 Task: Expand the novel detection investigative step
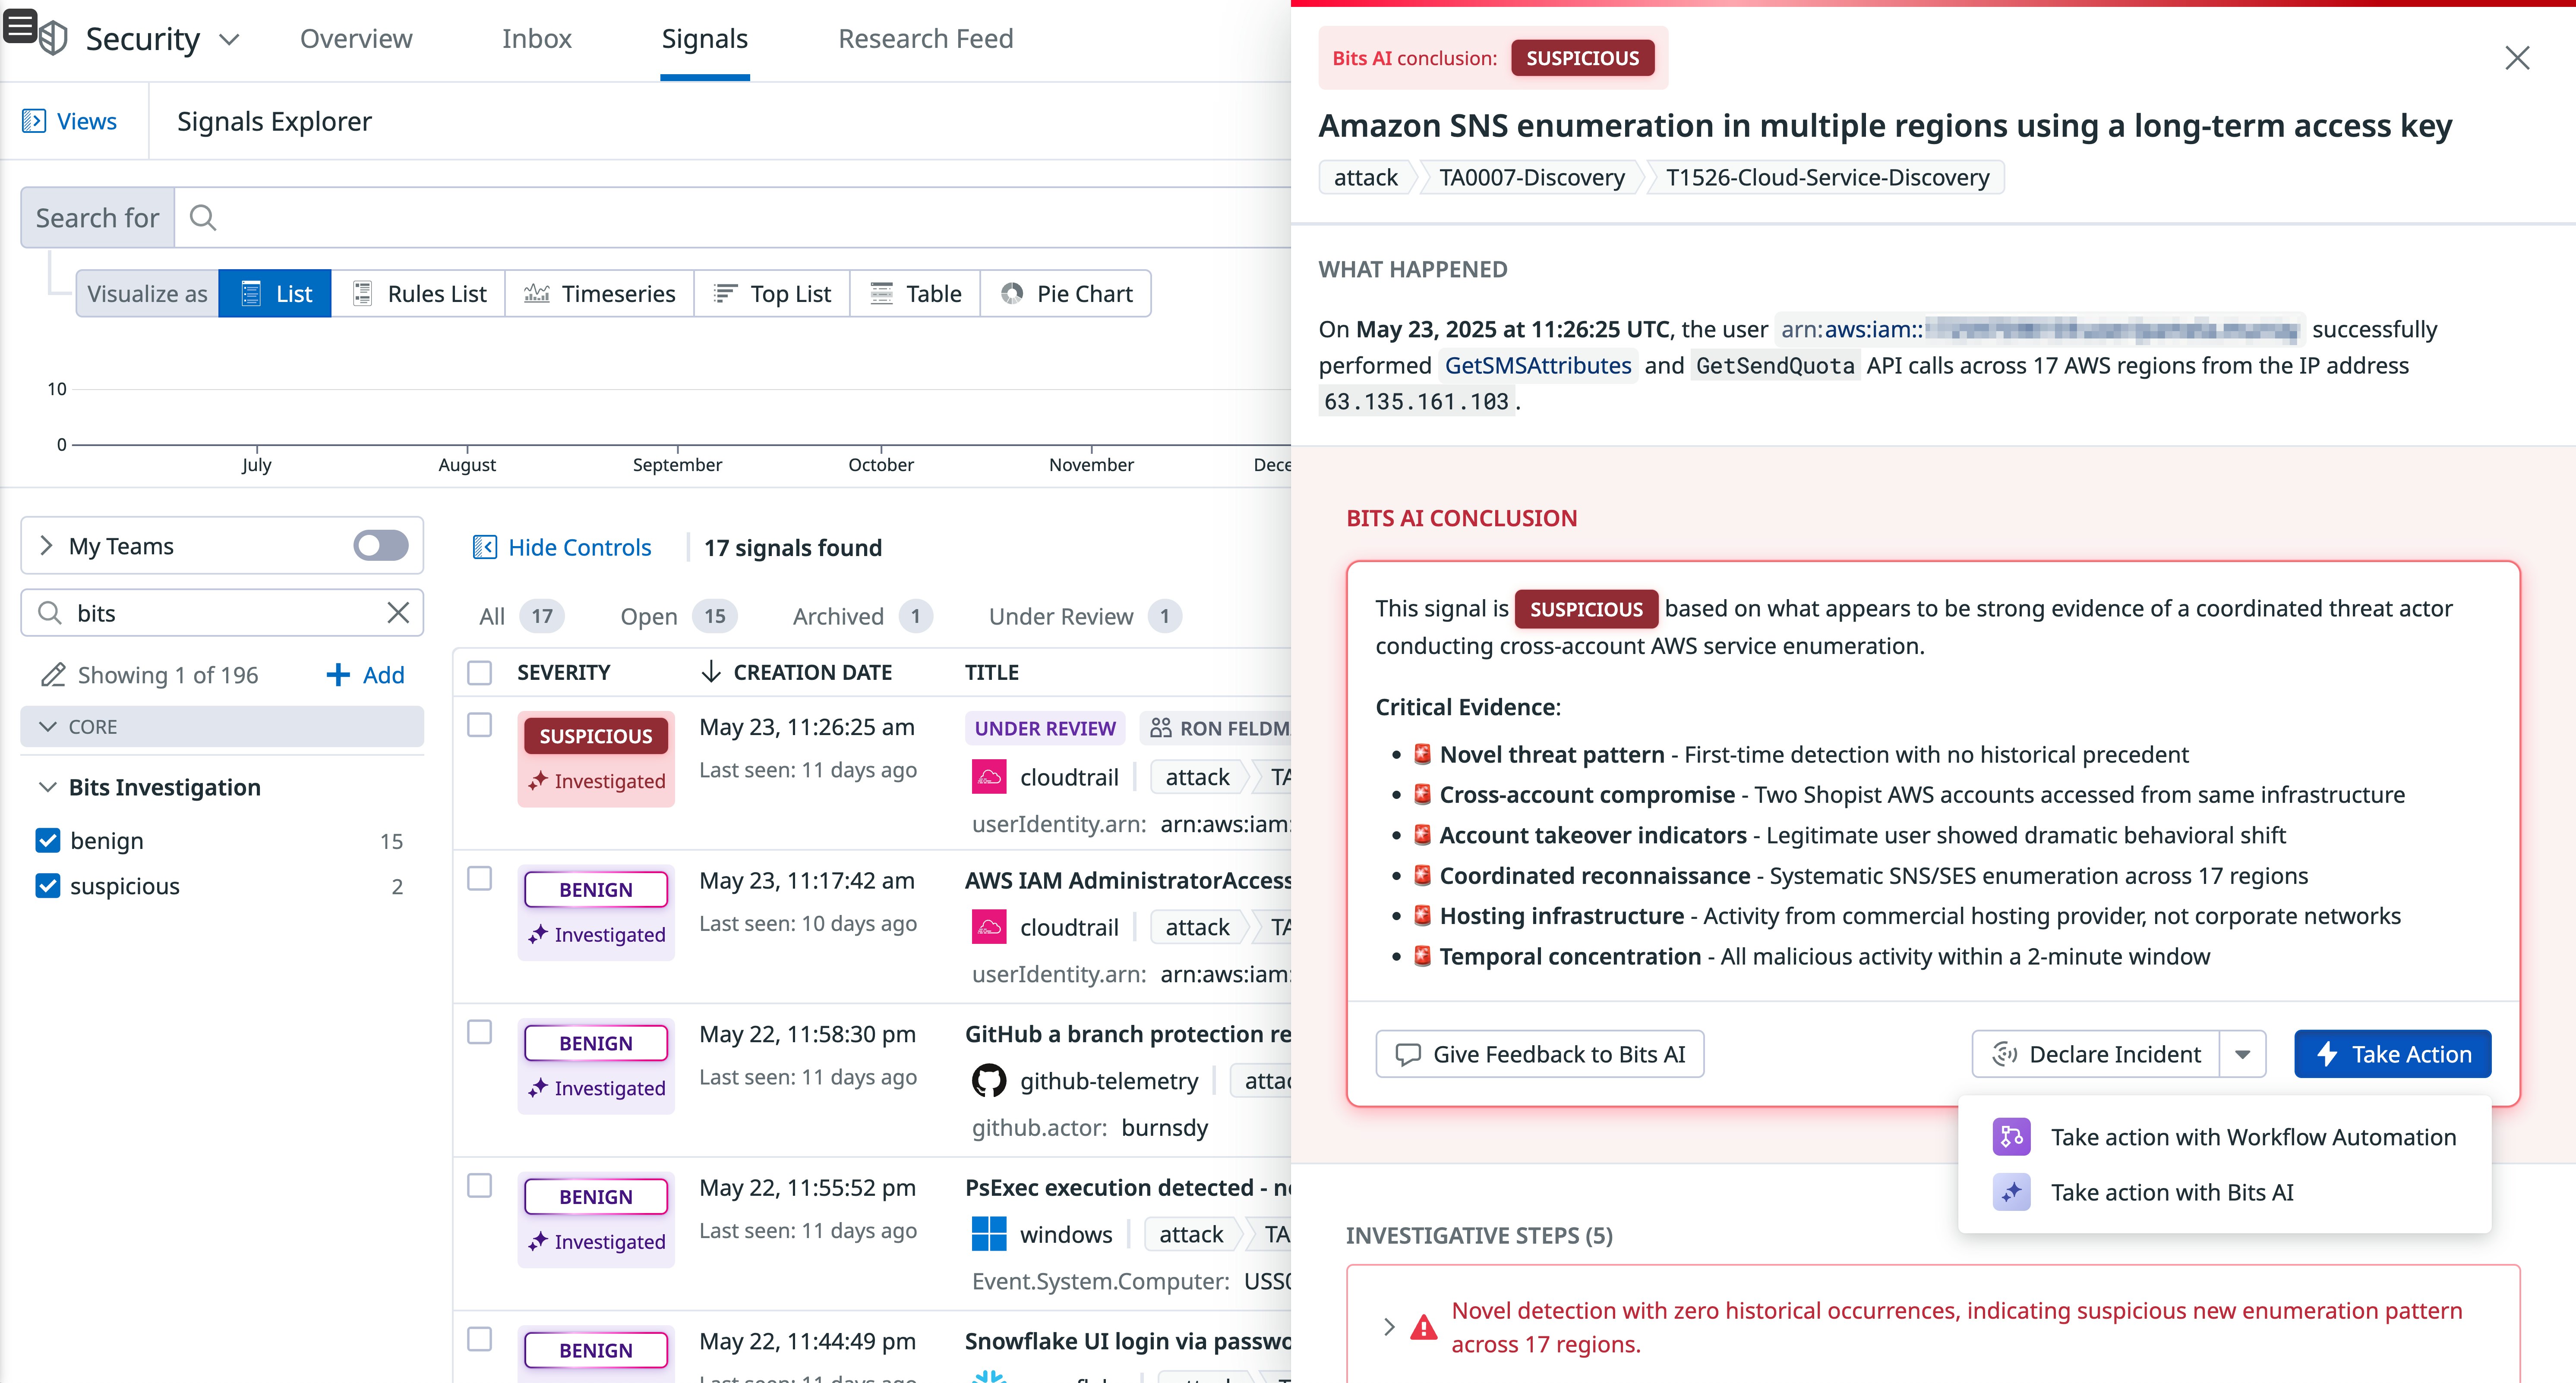tap(1389, 1327)
